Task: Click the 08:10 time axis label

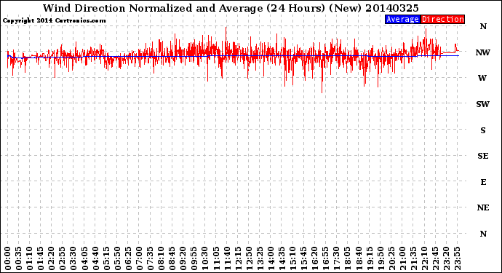Action: tap(162, 258)
